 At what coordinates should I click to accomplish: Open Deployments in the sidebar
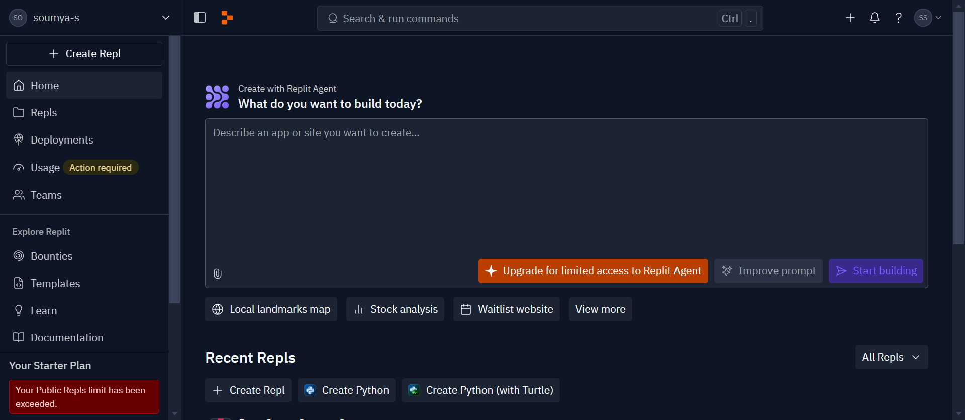(84, 140)
